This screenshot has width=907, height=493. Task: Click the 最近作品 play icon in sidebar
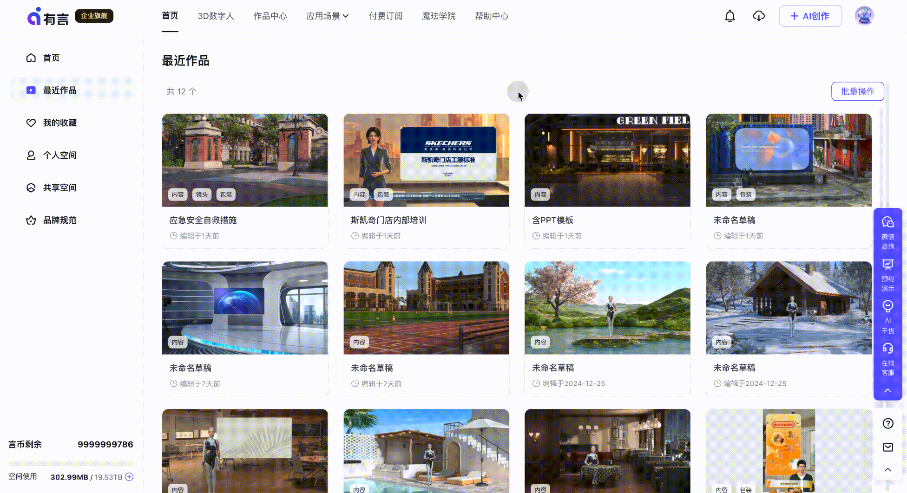(31, 91)
